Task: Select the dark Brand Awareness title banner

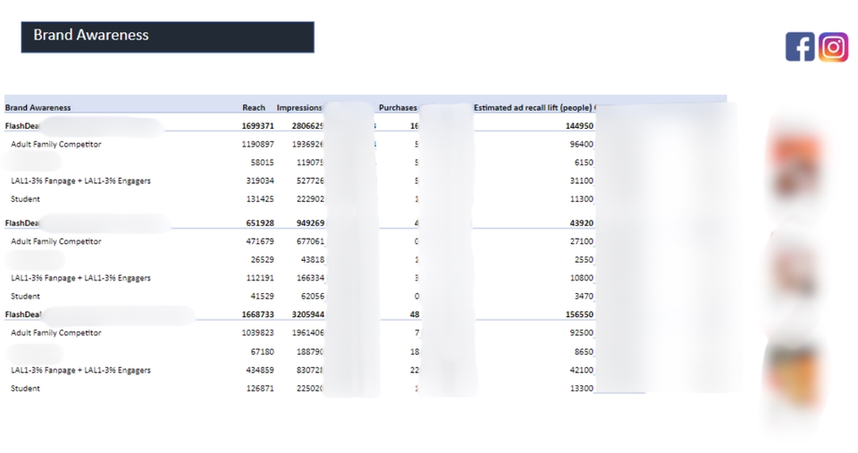Action: pyautogui.click(x=167, y=38)
